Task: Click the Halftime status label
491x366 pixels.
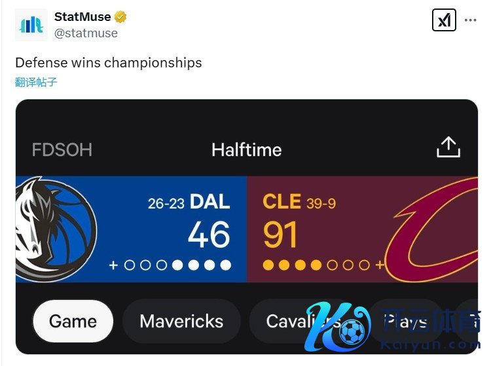Action: (247, 150)
